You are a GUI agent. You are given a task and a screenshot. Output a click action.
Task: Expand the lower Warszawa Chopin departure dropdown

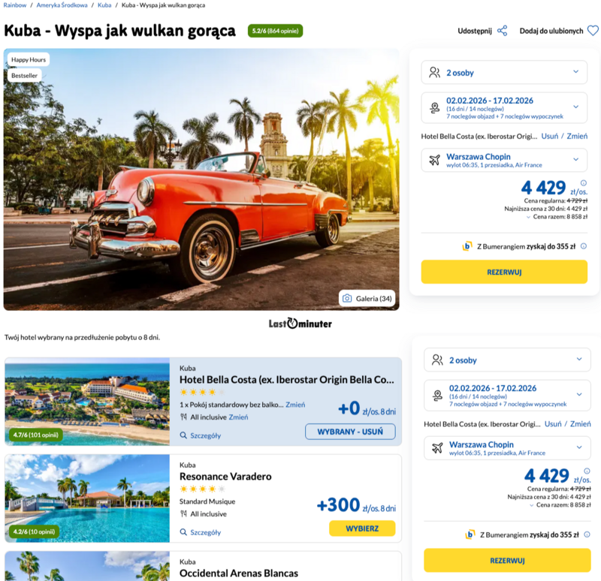pyautogui.click(x=507, y=447)
